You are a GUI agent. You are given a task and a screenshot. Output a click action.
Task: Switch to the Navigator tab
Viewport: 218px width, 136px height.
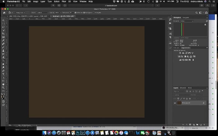(x=186, y=17)
